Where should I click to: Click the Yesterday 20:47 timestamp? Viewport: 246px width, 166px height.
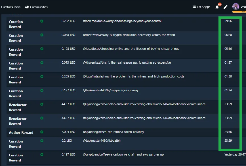[x=235, y=154]
